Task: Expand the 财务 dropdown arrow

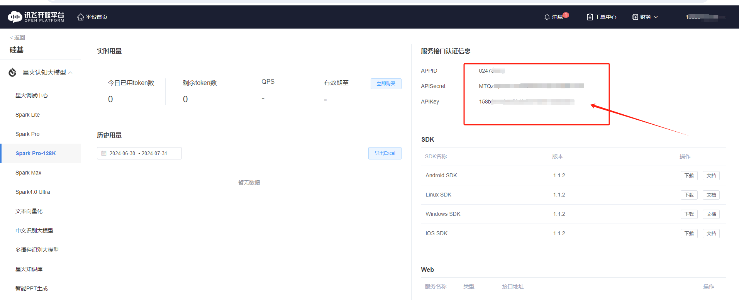Action: coord(656,17)
